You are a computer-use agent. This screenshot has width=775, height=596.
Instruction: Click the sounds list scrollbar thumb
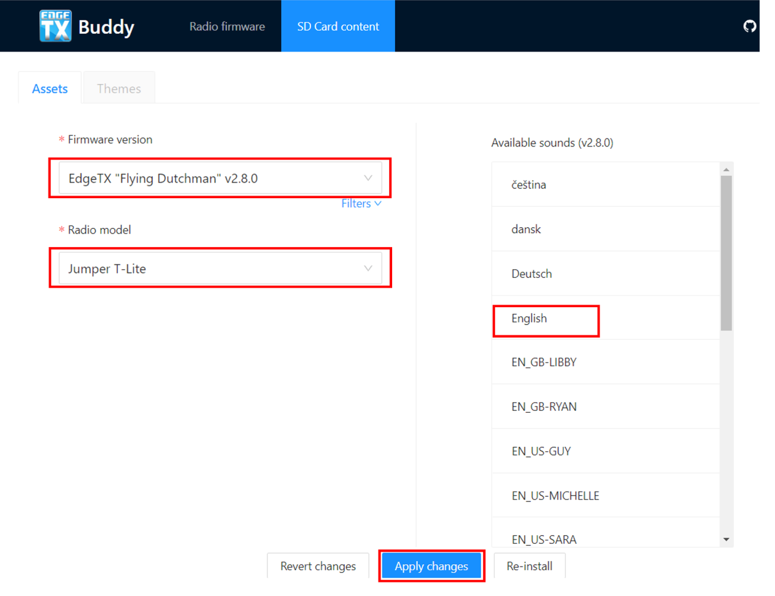[727, 253]
